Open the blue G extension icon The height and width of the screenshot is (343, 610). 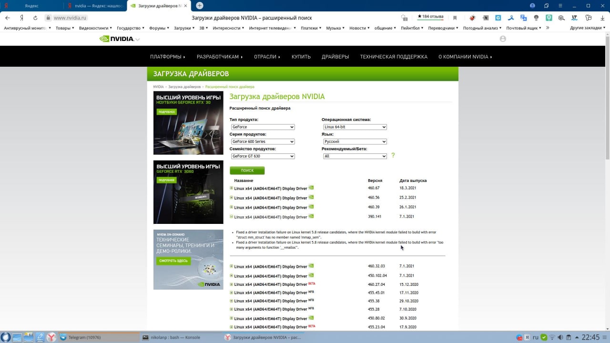point(498,18)
